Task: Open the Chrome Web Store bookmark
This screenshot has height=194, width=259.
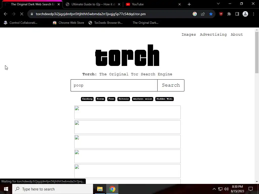Action: (x=68, y=23)
